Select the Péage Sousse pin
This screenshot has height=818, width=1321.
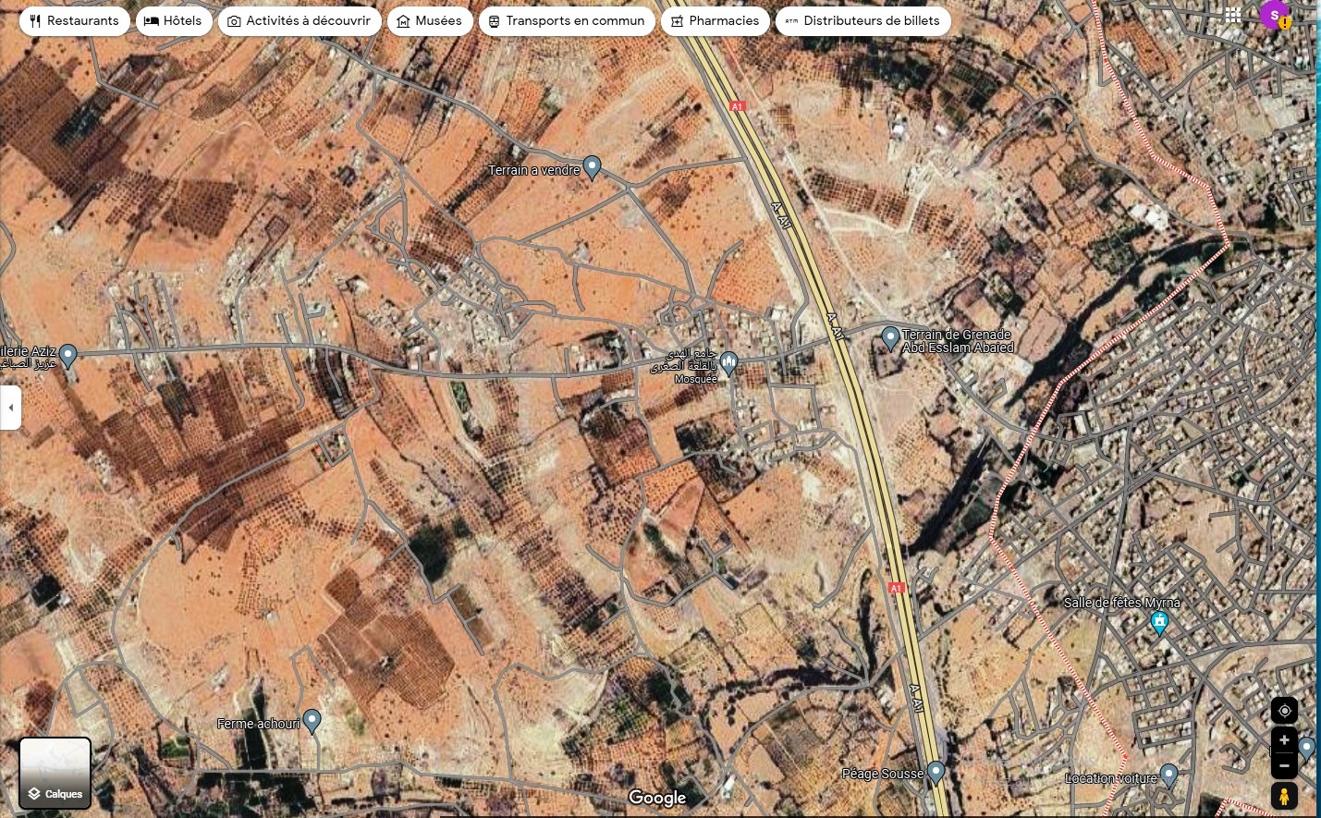[x=936, y=771]
